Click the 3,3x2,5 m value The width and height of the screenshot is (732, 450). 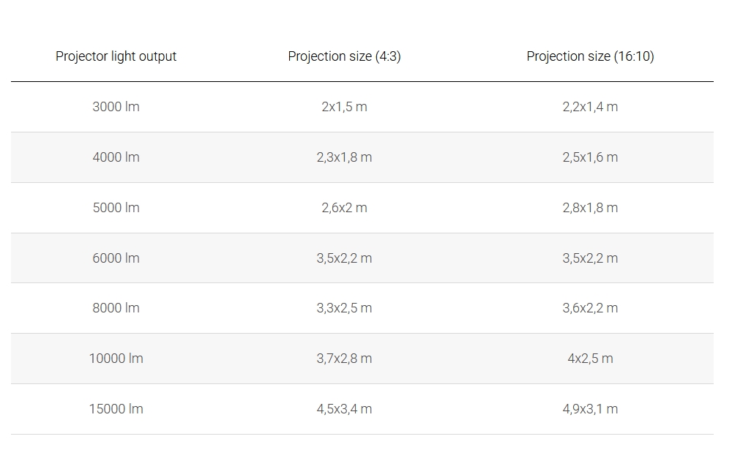[344, 308]
